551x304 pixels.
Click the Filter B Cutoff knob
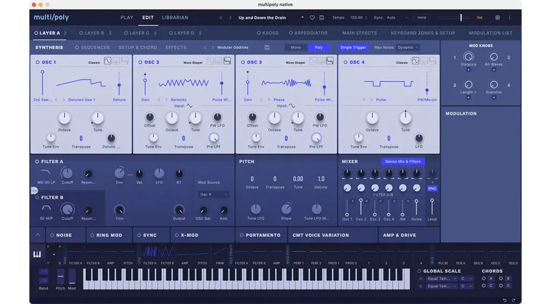67,209
